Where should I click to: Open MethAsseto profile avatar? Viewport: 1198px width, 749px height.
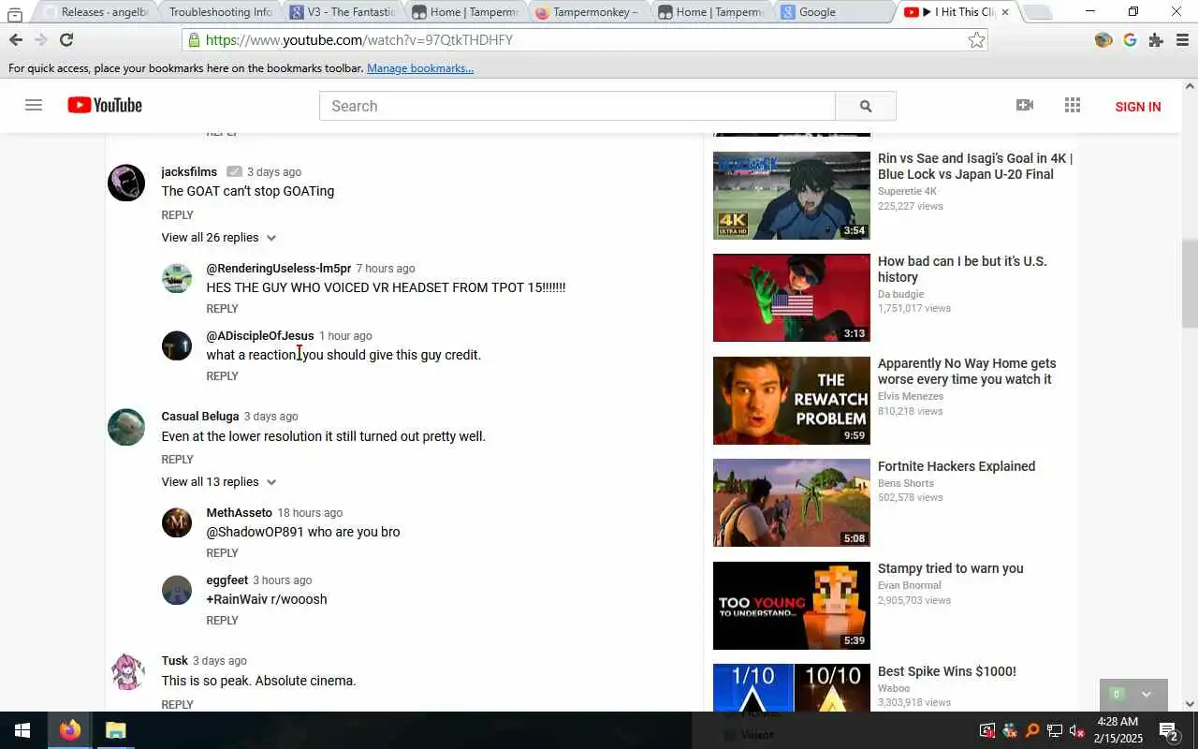click(177, 522)
